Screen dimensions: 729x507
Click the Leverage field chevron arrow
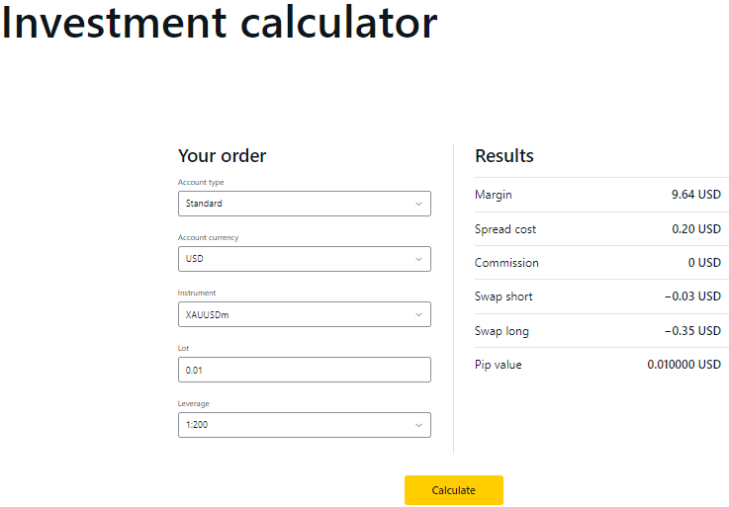(418, 425)
